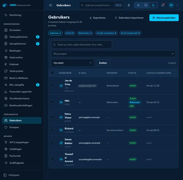Viewport: 183px width, 180px height.
Task: Click the Instellingen gear icon
Action: [6, 149]
